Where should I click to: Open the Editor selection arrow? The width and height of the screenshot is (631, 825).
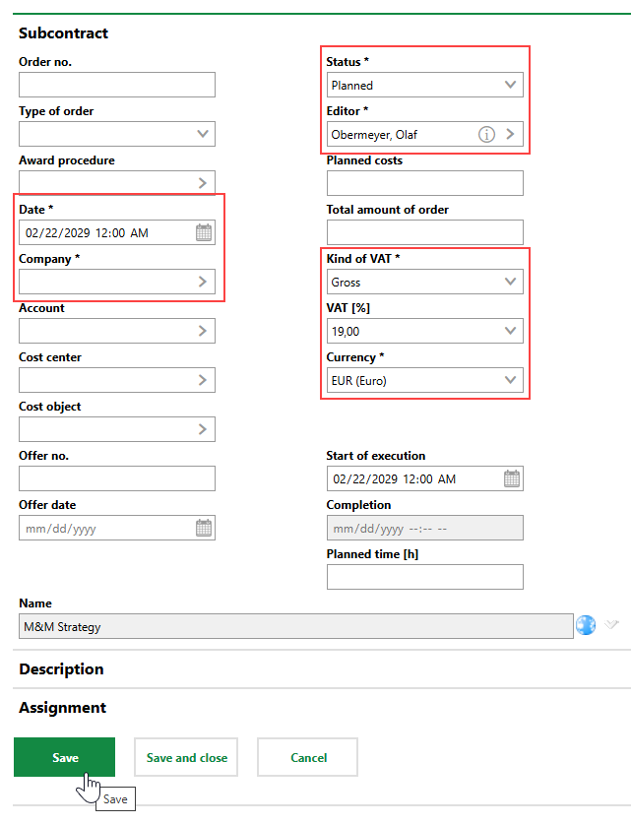[x=510, y=134]
